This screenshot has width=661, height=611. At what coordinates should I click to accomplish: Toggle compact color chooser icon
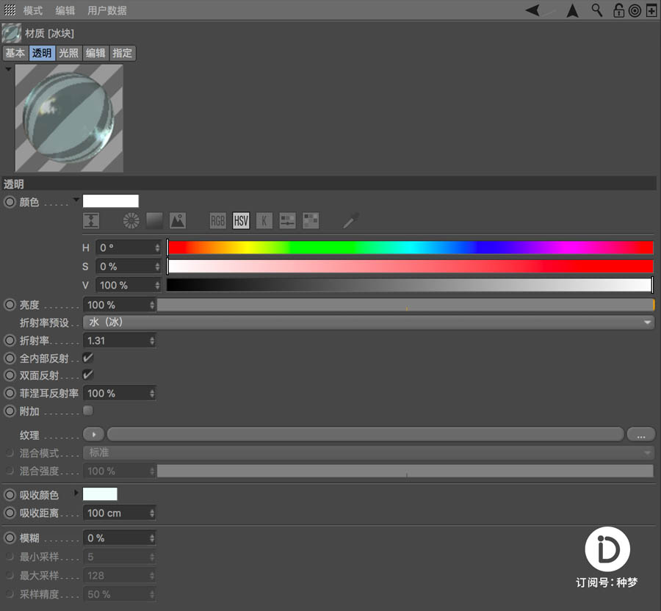pyautogui.click(x=91, y=220)
